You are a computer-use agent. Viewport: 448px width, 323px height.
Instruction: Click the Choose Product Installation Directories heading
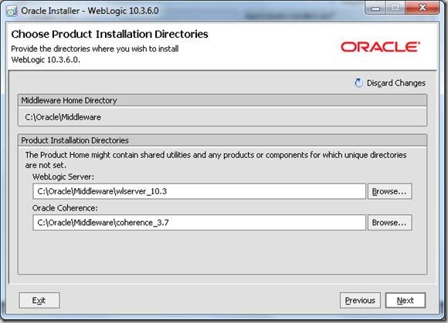pos(110,34)
